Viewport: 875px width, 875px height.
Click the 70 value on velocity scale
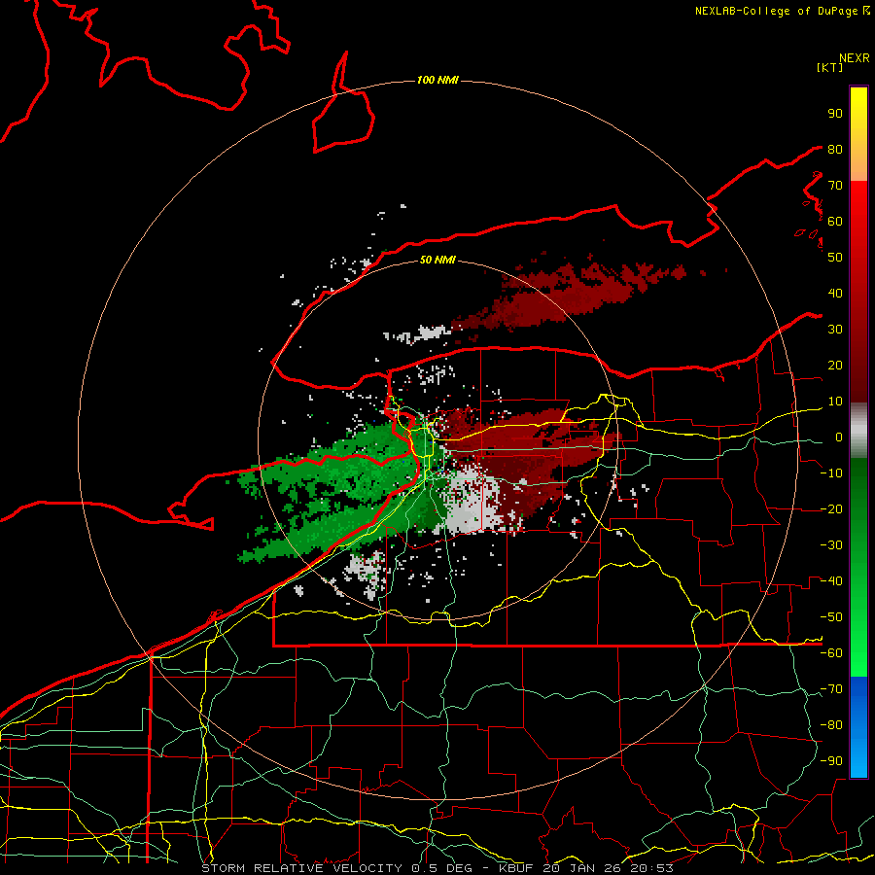coord(835,186)
